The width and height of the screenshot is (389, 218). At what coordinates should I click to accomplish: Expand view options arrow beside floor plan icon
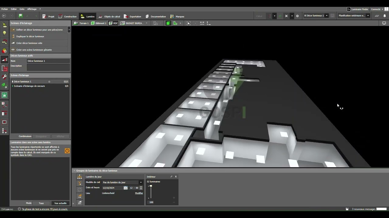click(x=180, y=23)
